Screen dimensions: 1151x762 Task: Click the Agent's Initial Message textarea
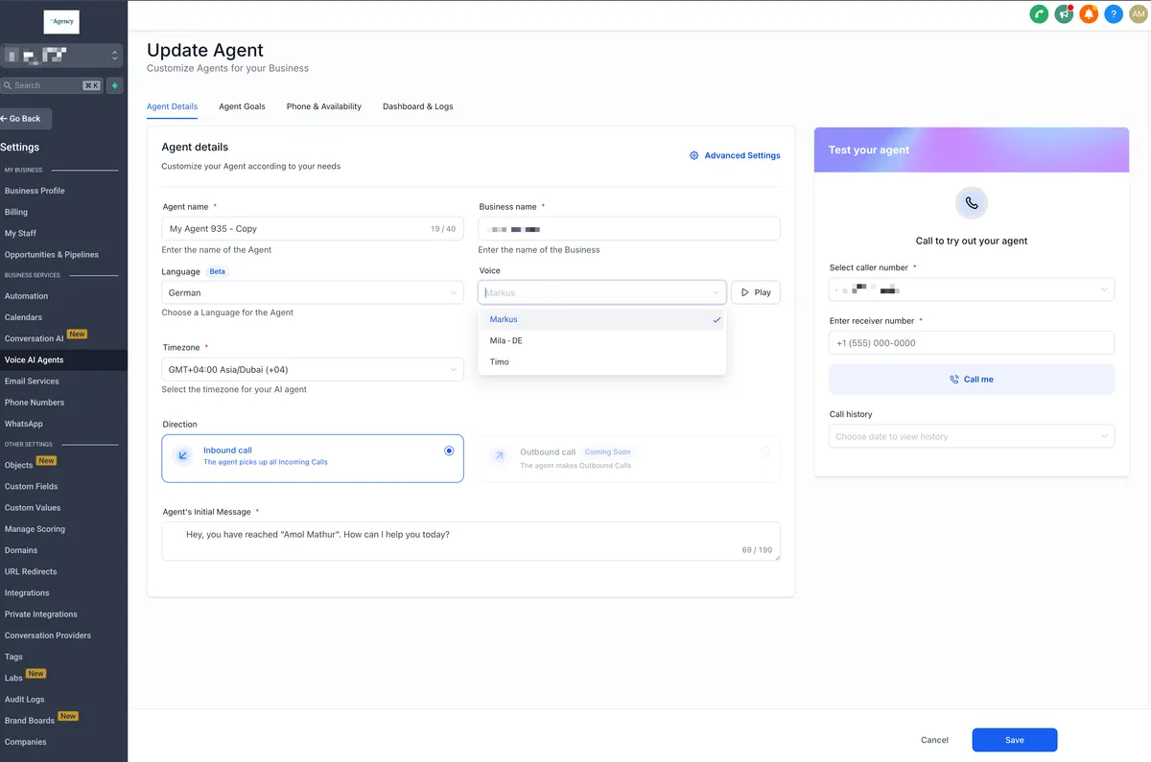[x=471, y=542]
